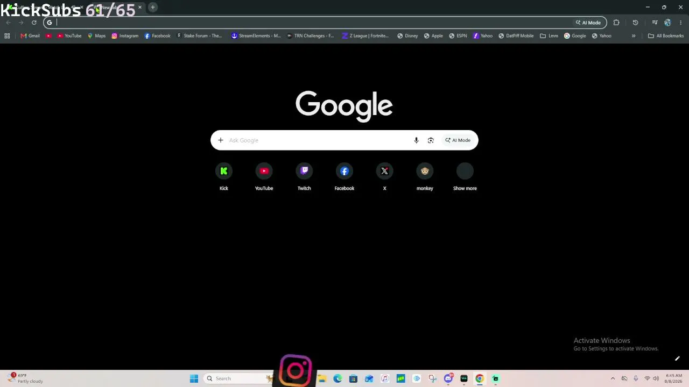Open the TRN Challenges bookmark
Image resolution: width=689 pixels, height=387 pixels.
(311, 35)
